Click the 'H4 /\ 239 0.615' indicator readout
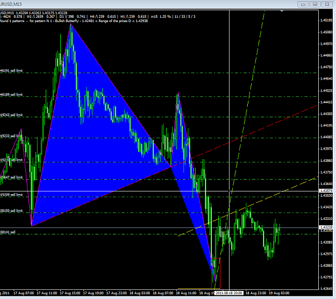336x299 pixels. coord(103,17)
